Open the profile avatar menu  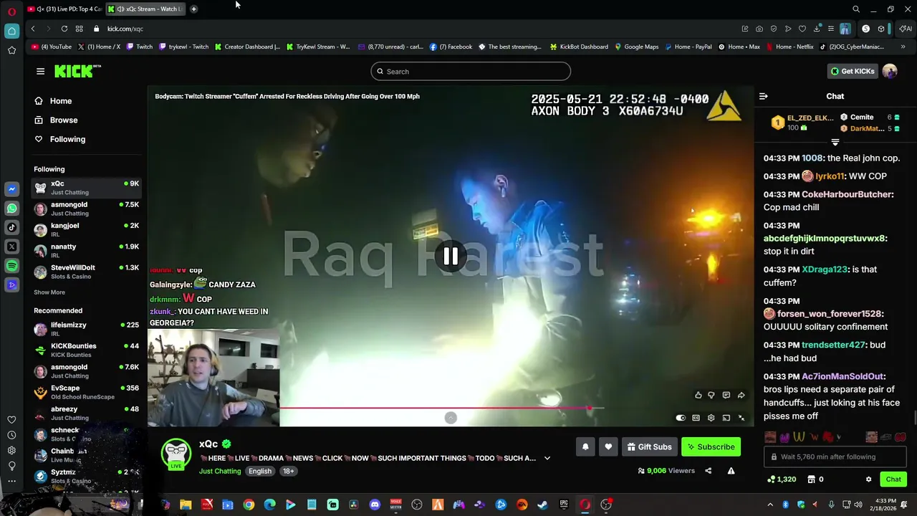click(x=890, y=71)
